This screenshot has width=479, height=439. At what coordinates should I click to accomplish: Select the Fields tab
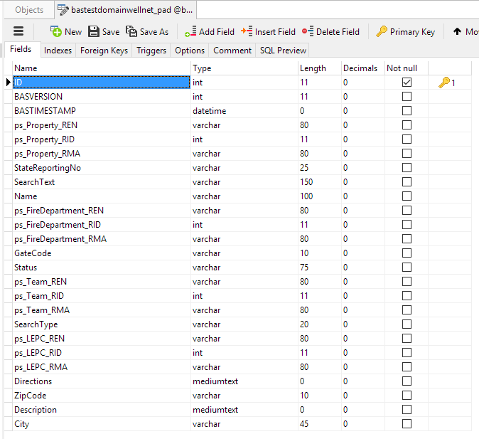[x=21, y=49]
